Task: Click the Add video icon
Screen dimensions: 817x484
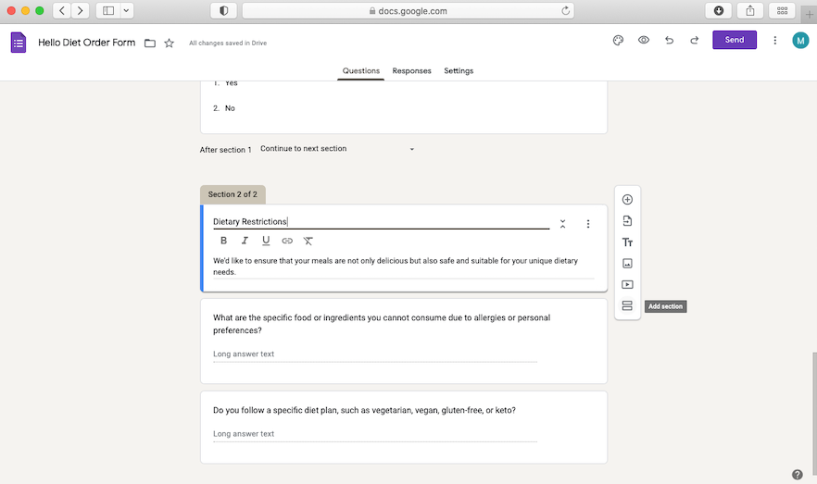Action: (627, 285)
